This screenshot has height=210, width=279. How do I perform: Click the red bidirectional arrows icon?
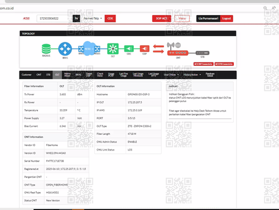coord(158,49)
